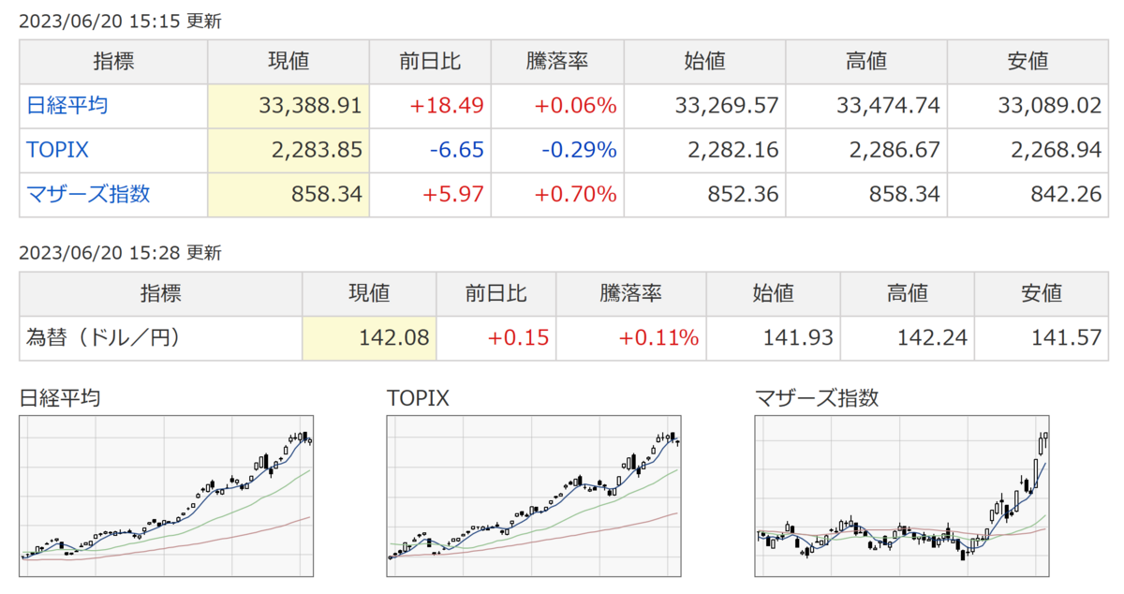Click the TOPIX -0.29% change rate
This screenshot has height=594, width=1124.
point(582,150)
